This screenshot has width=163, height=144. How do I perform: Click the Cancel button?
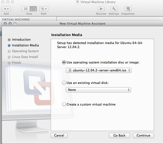pos(59,135)
